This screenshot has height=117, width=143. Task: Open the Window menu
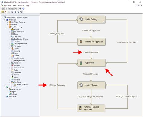coord(21,5)
